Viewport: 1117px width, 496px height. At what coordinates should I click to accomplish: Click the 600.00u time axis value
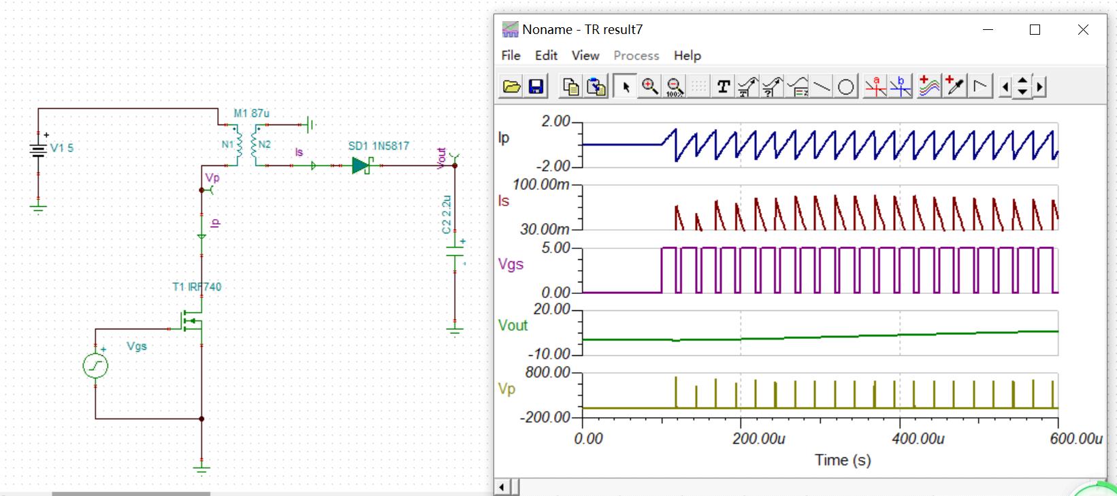(1075, 439)
